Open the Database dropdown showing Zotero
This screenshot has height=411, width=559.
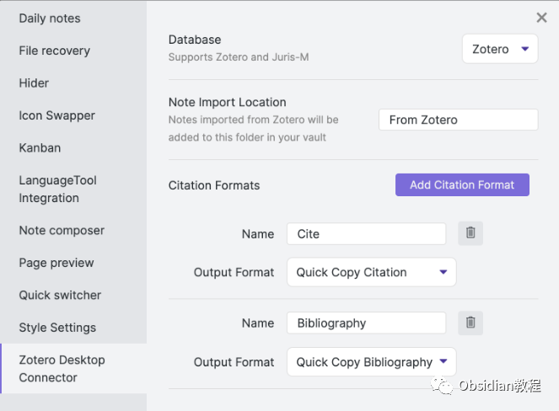tap(500, 49)
